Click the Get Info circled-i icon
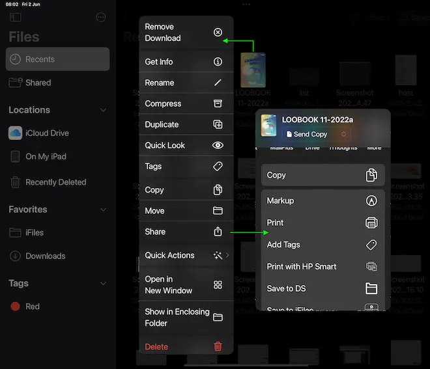Screen dimensions: 430x369 pyautogui.click(x=218, y=62)
